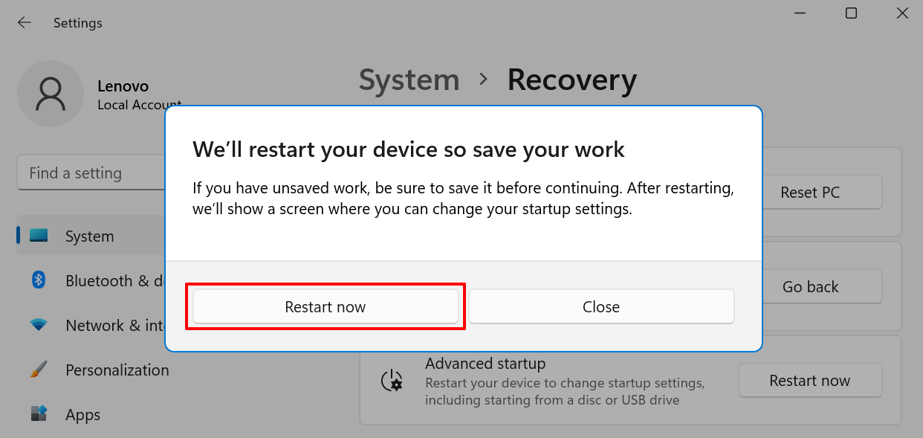923x438 pixels.
Task: Click the Reset PC button
Action: pyautogui.click(x=810, y=193)
